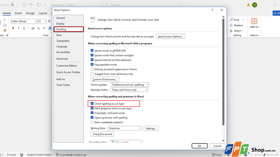Click the Format Painter brush icon

[x=5, y=31]
